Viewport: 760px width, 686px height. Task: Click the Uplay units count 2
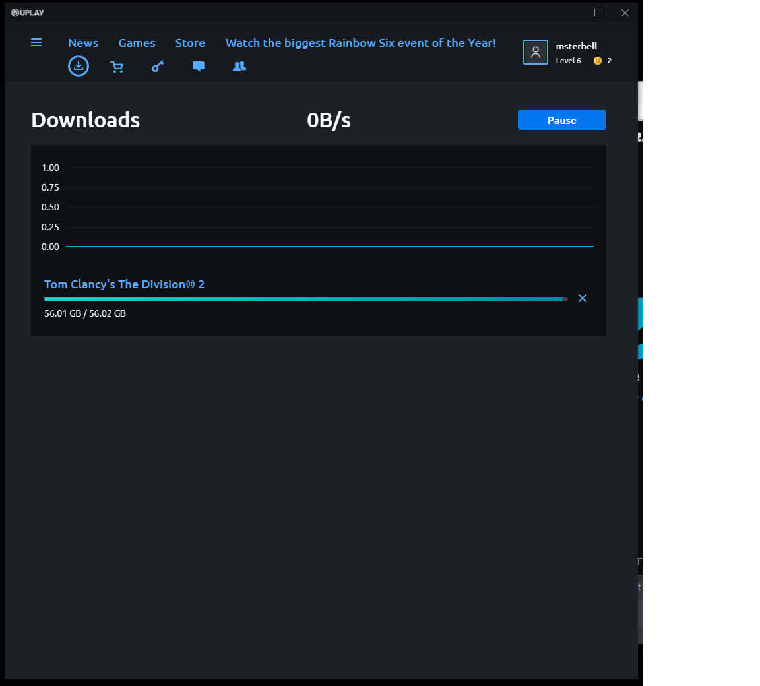(610, 61)
